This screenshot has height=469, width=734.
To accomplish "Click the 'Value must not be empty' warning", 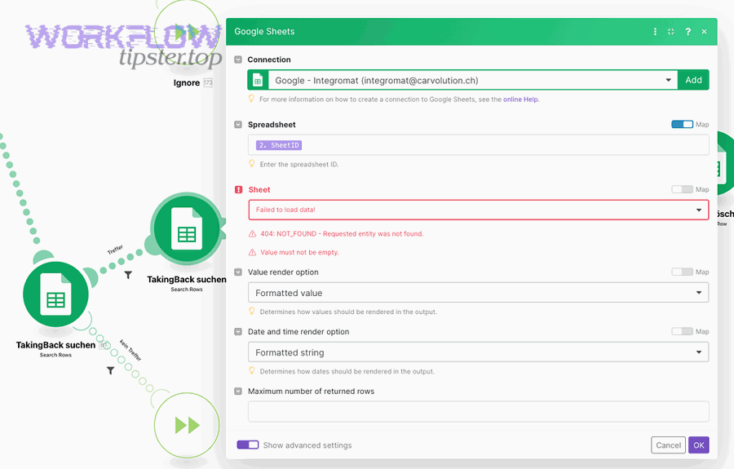I will (299, 252).
